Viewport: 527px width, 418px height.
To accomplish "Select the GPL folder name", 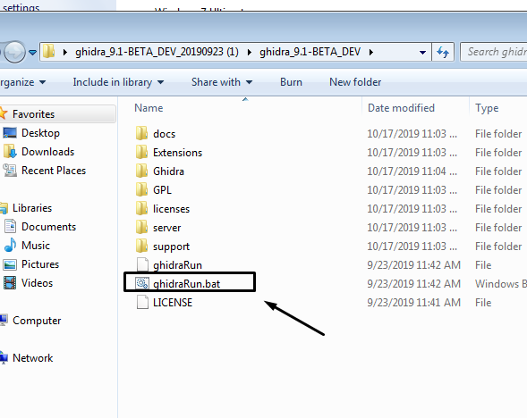I will coord(162,190).
